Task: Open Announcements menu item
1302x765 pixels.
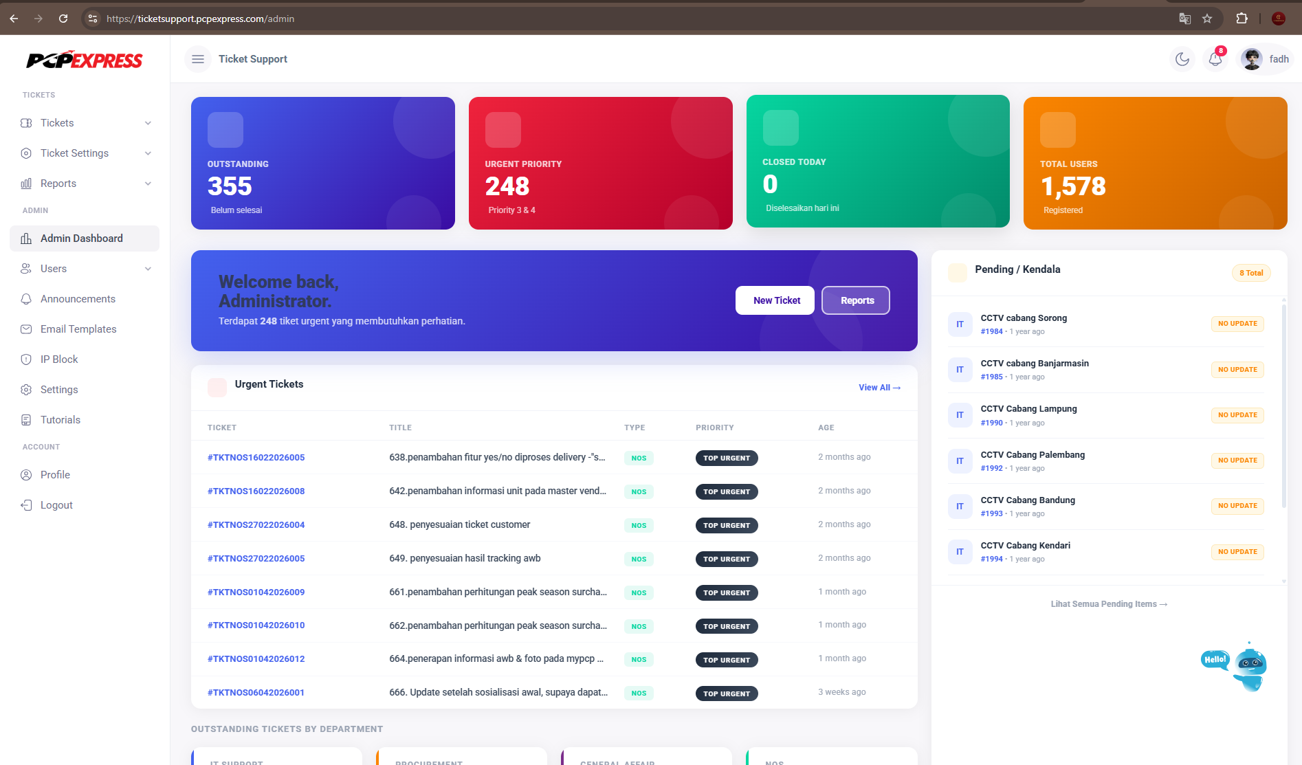Action: click(x=85, y=299)
